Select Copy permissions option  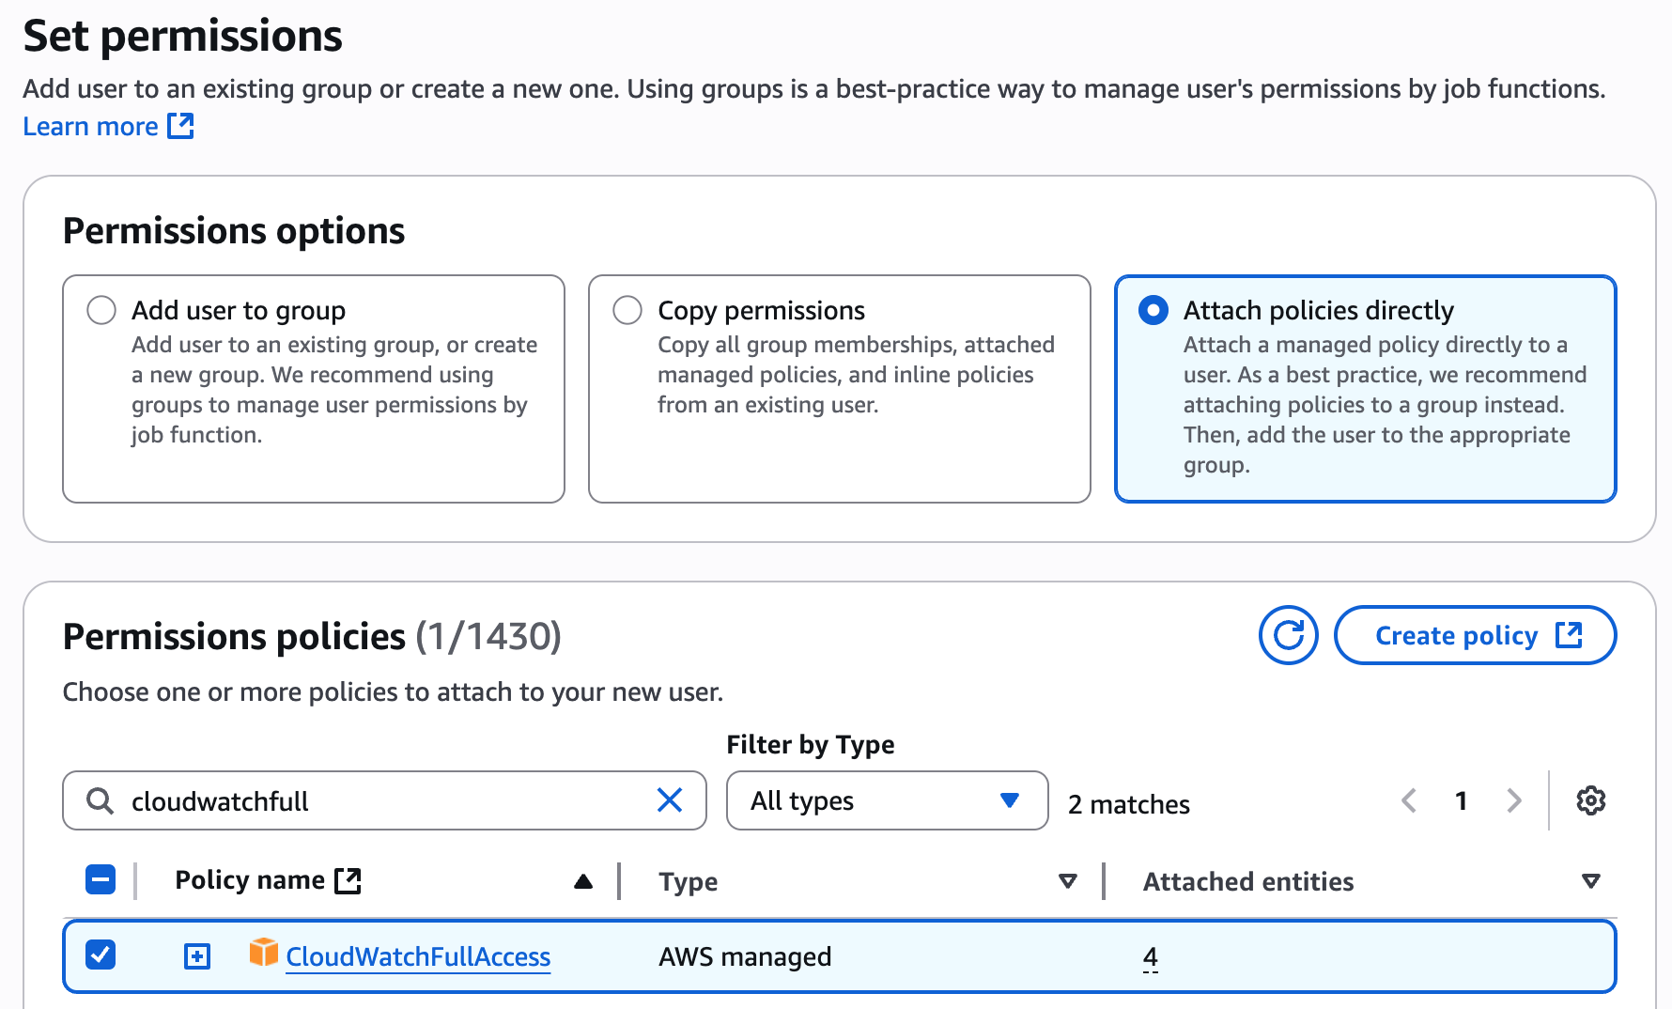tap(627, 310)
